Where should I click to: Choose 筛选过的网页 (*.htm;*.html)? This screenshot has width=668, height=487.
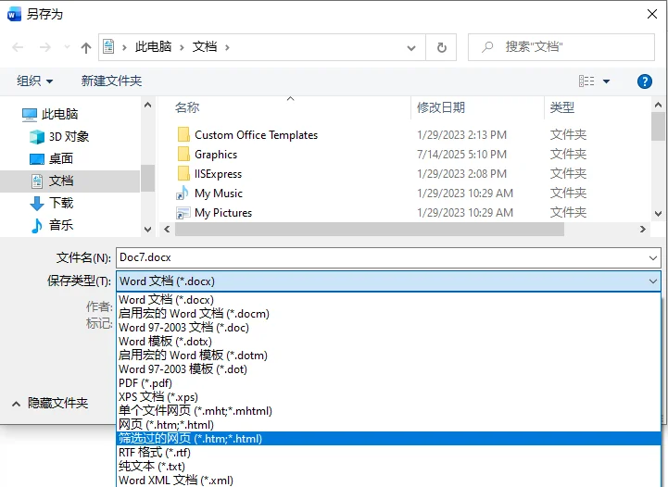pyautogui.click(x=388, y=439)
